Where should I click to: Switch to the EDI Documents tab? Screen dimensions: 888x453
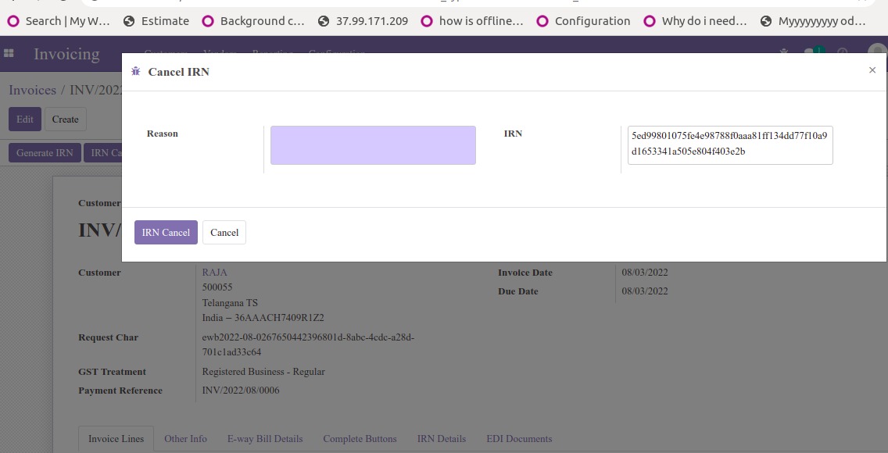click(519, 439)
